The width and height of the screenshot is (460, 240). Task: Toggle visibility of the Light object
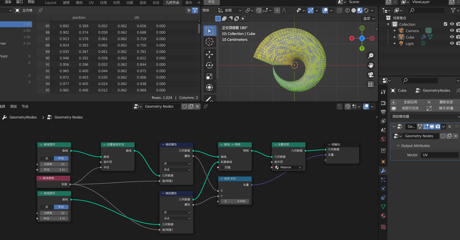[452, 43]
